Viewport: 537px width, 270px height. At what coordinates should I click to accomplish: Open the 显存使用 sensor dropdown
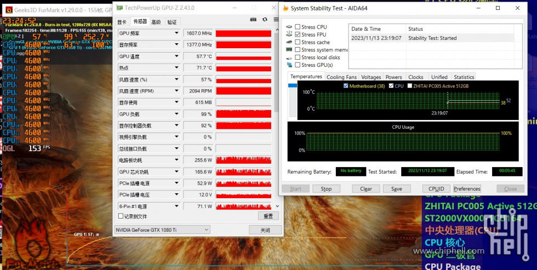point(176,102)
